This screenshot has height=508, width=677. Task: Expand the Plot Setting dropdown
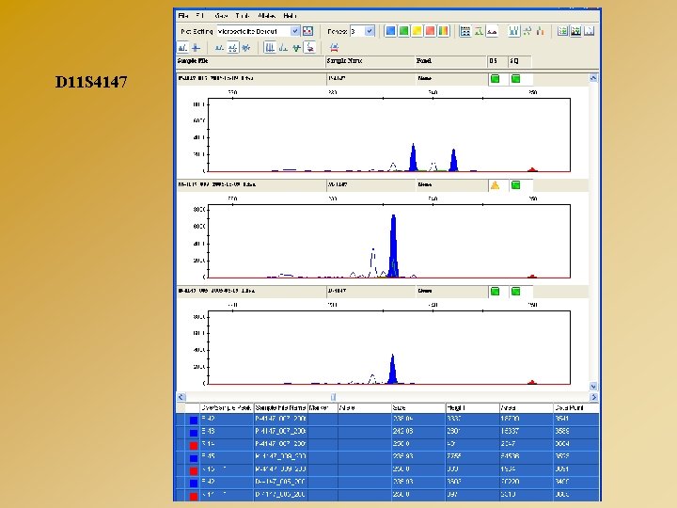tap(295, 31)
